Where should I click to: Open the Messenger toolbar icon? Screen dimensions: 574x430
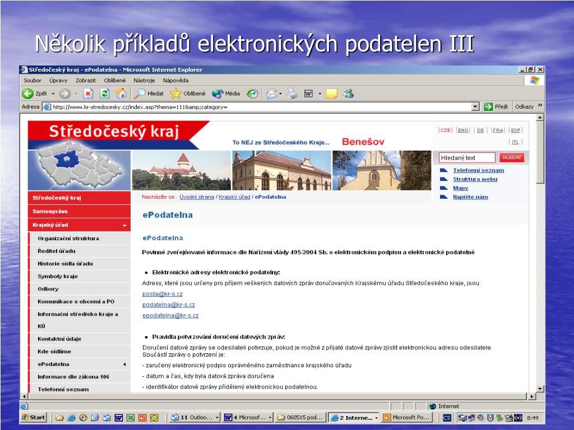[348, 94]
